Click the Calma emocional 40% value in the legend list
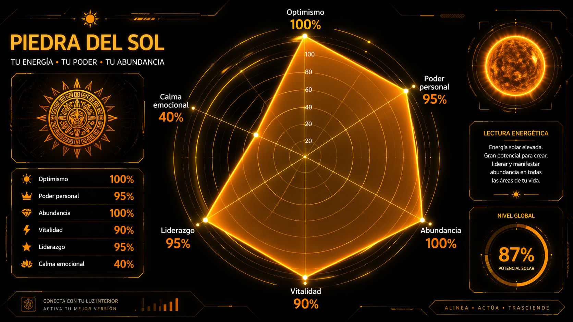Screen dimensions: 573x322 click(124, 264)
